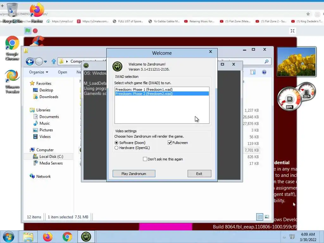The image size is (324, 243).
Task: Click the tulips slideshow gadget
Action: pos(296,62)
